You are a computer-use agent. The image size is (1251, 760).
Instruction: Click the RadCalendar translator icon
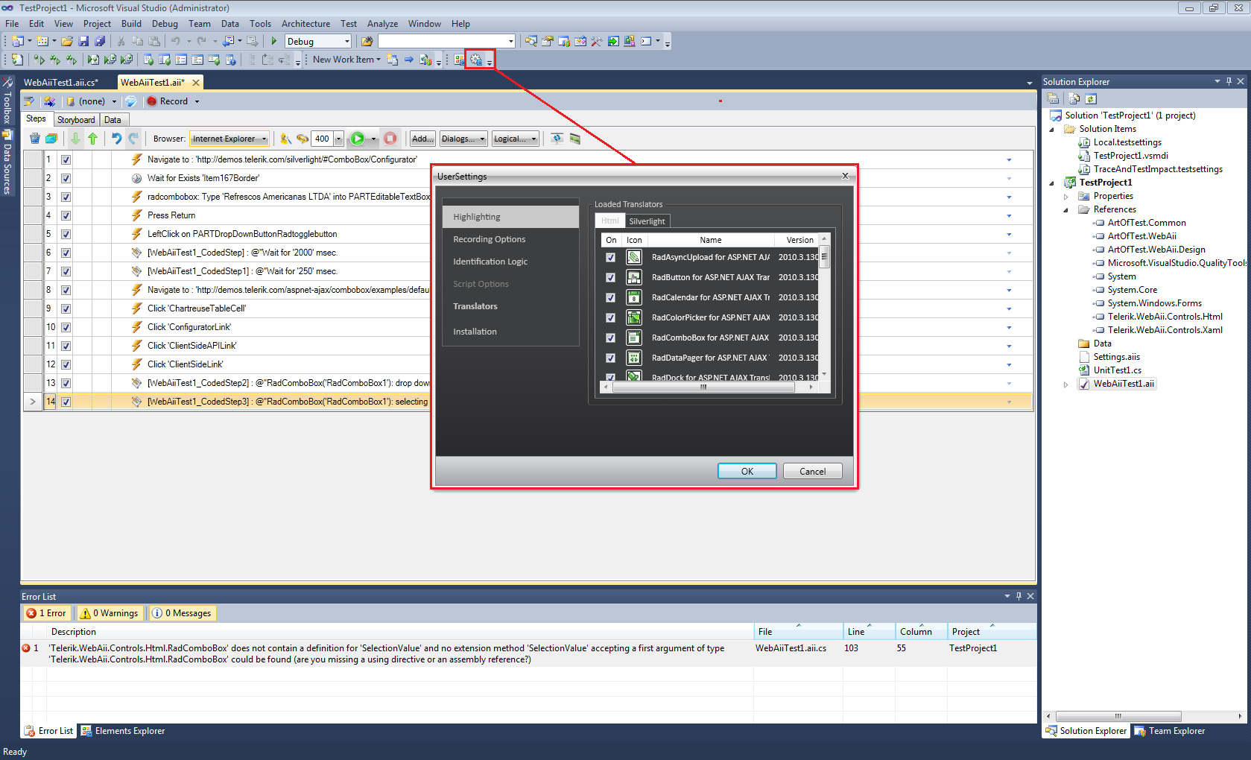tap(634, 297)
